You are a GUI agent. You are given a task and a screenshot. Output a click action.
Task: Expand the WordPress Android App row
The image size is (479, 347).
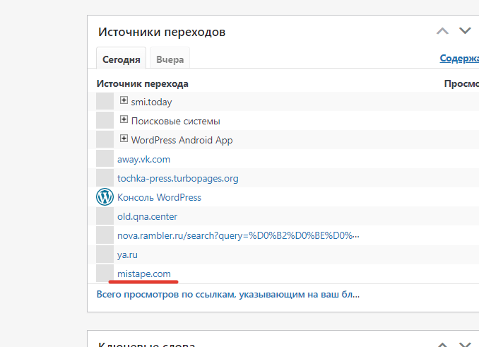(x=124, y=139)
